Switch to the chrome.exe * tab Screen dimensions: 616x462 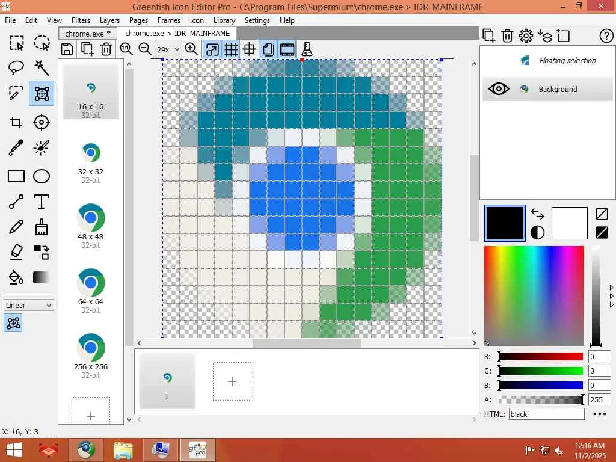click(88, 34)
